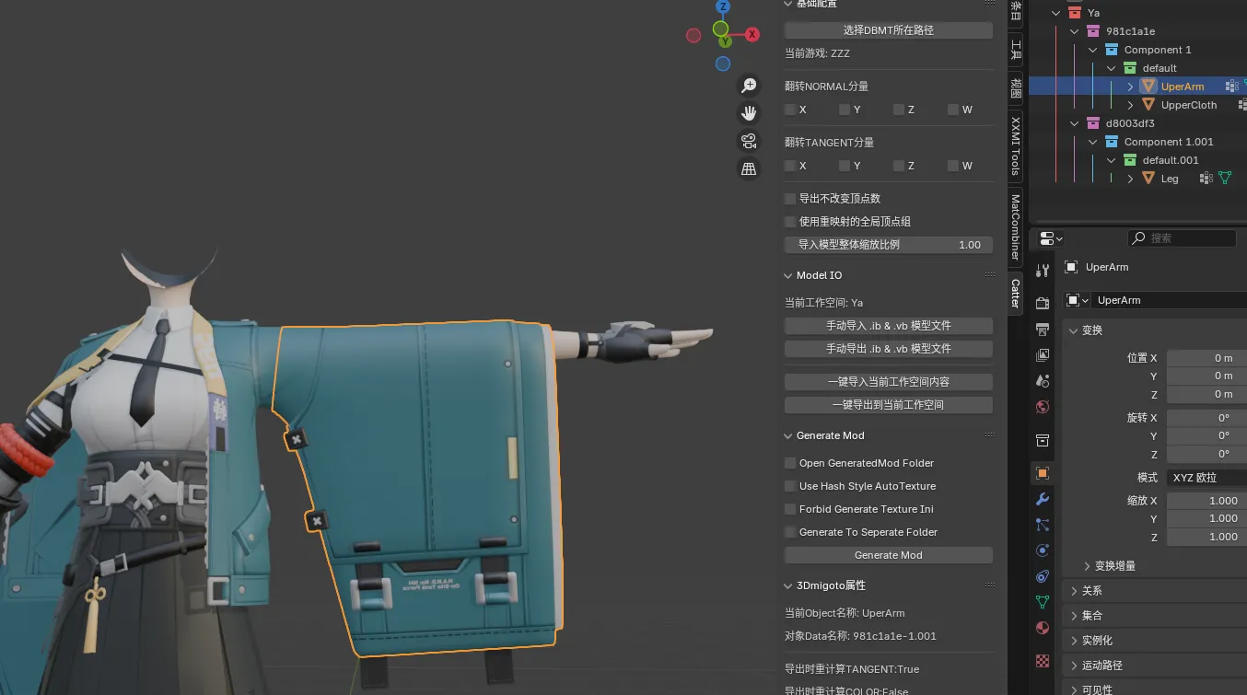Collapse the d8003df3 collection in outliner
Screen dimensions: 1247x695
pyautogui.click(x=1075, y=123)
